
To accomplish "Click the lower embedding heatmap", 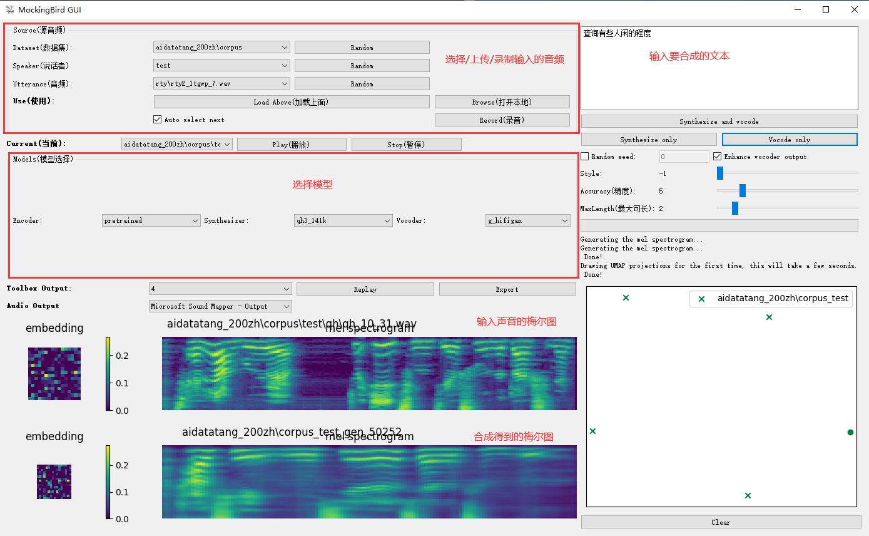I will pos(54,482).
